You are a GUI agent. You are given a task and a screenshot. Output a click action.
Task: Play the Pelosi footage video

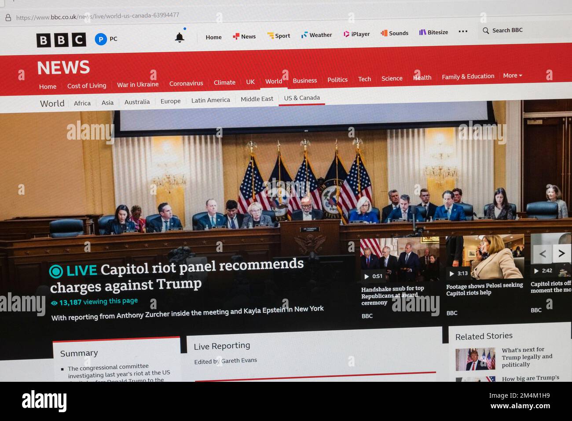click(x=451, y=273)
